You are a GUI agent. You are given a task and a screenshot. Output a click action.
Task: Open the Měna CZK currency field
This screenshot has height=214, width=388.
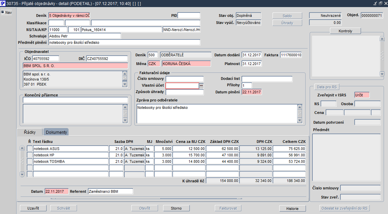(x=154, y=64)
